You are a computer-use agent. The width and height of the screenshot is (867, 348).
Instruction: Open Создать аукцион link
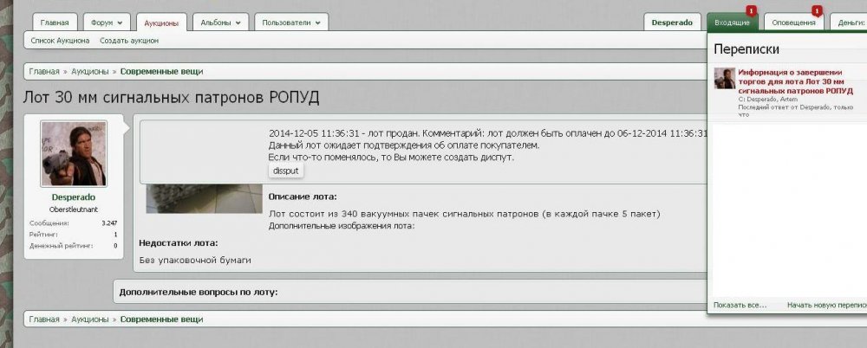129,41
